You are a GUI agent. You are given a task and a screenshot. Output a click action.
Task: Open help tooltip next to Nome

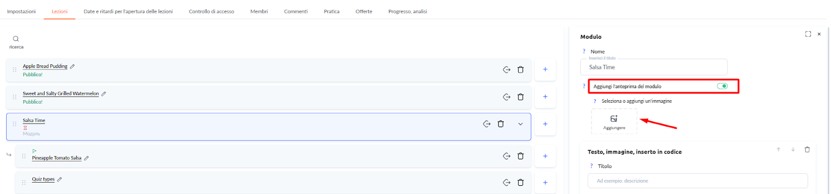click(x=584, y=51)
